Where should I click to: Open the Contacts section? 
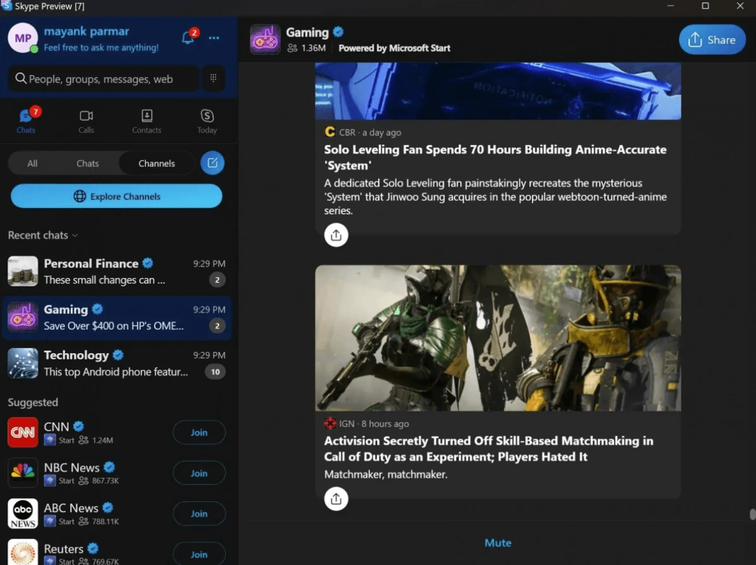[x=146, y=121]
